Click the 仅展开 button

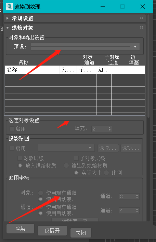[52, 231]
